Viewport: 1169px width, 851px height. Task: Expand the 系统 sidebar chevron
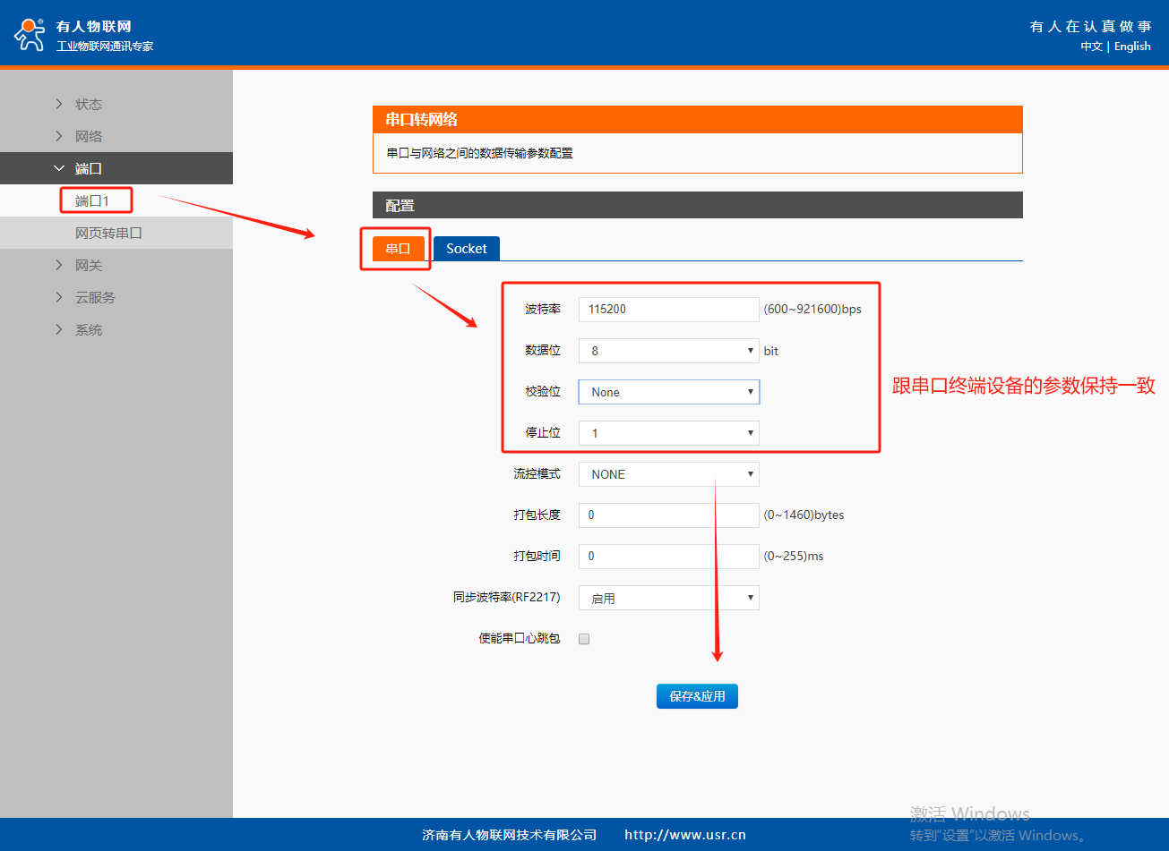point(59,329)
